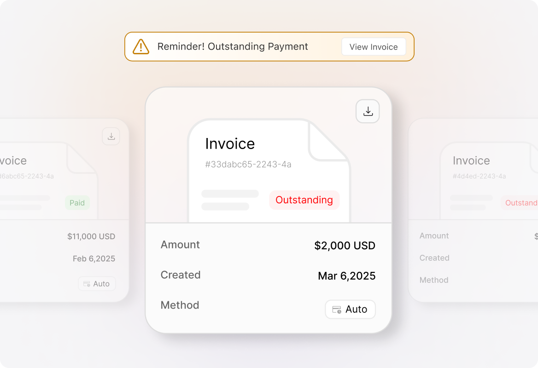This screenshot has height=368, width=538.
Task: Click the Outstanding status badge
Action: (x=304, y=200)
